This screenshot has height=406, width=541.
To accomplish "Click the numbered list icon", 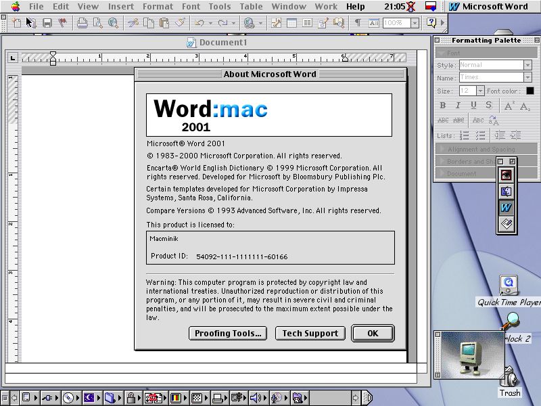I will 464,135.
